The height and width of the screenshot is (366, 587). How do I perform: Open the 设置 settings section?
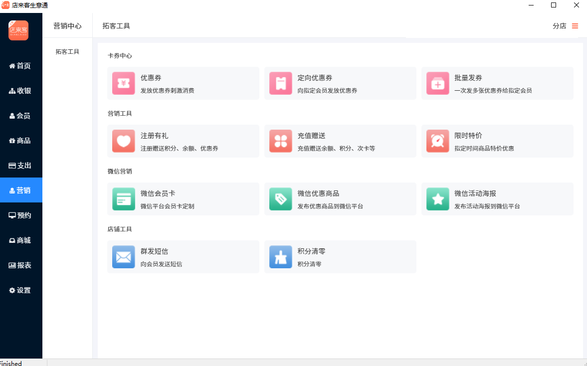pyautogui.click(x=21, y=290)
